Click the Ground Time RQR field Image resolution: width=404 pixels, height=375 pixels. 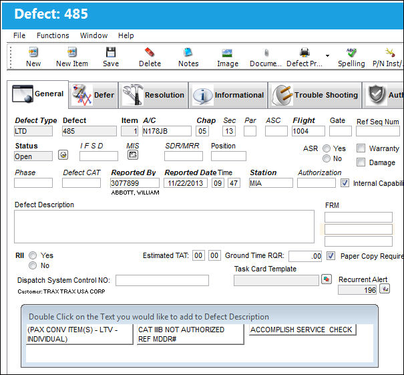tap(305, 256)
